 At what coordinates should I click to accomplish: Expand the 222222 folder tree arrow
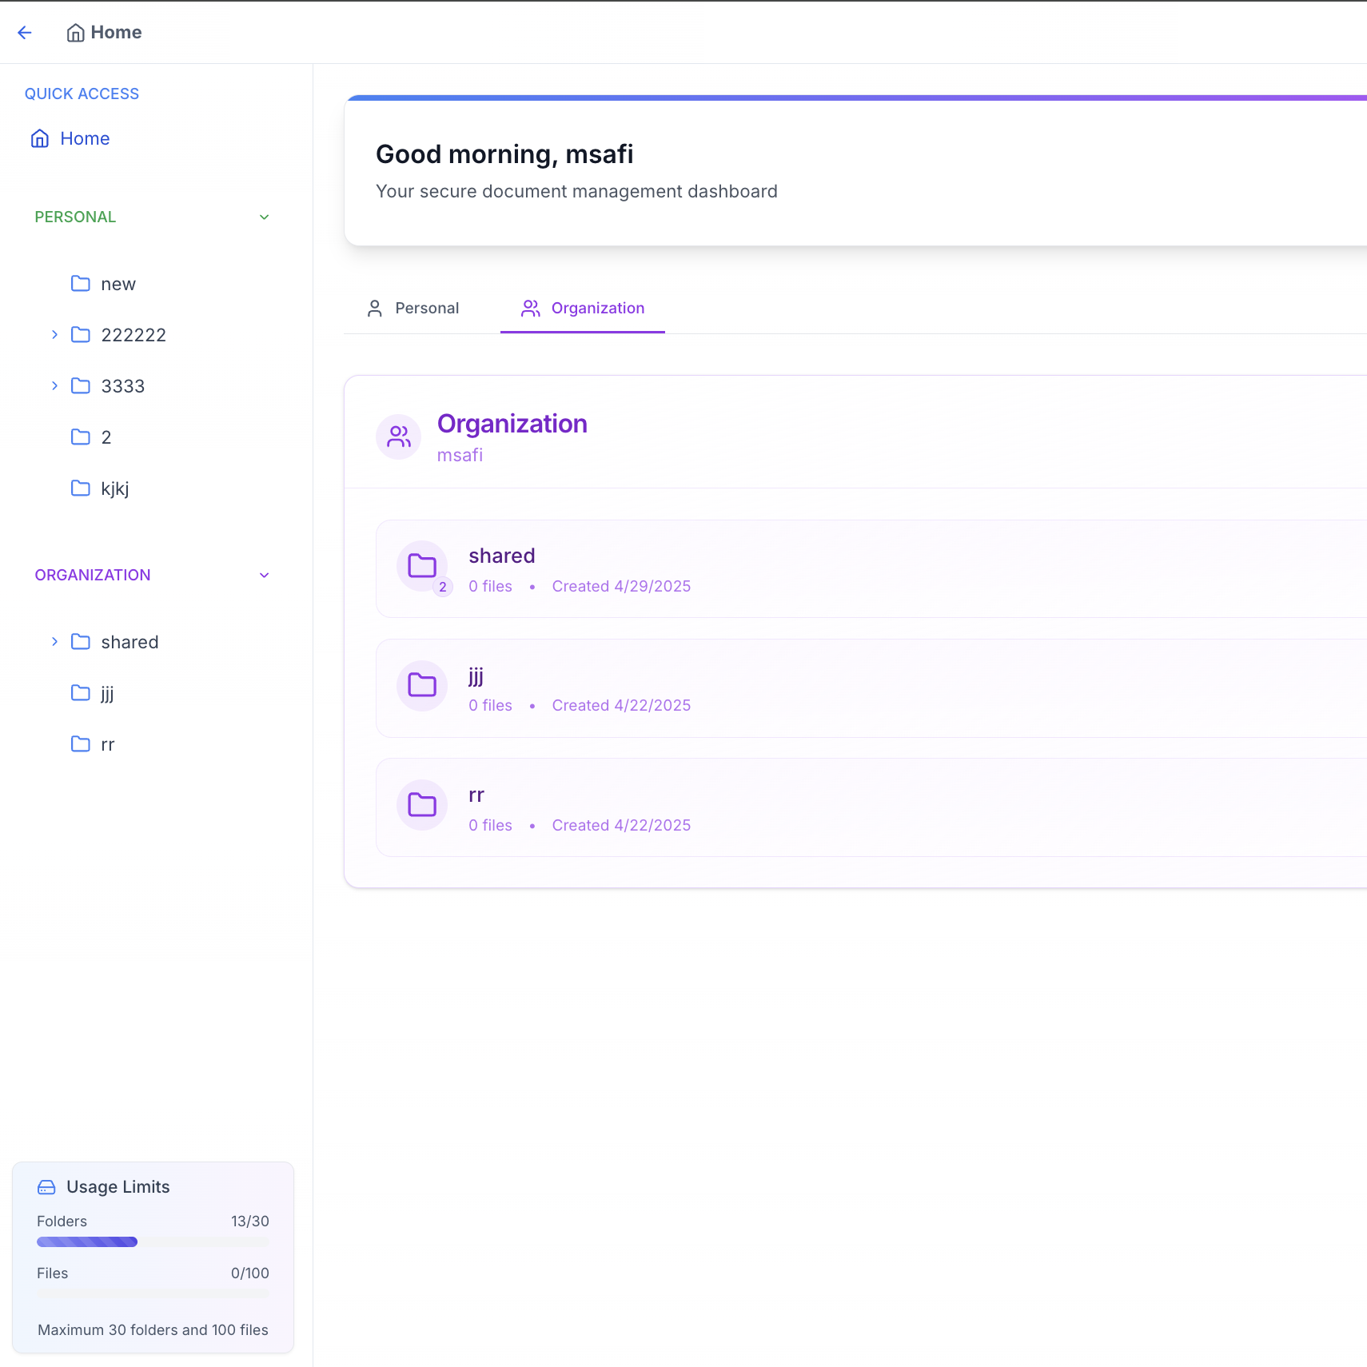54,334
